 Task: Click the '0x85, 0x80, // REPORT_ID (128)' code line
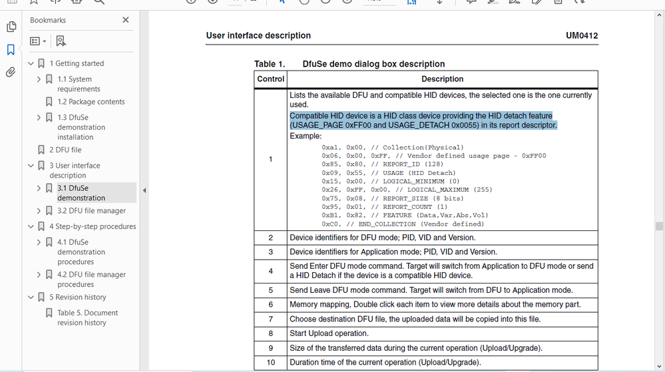(382, 164)
